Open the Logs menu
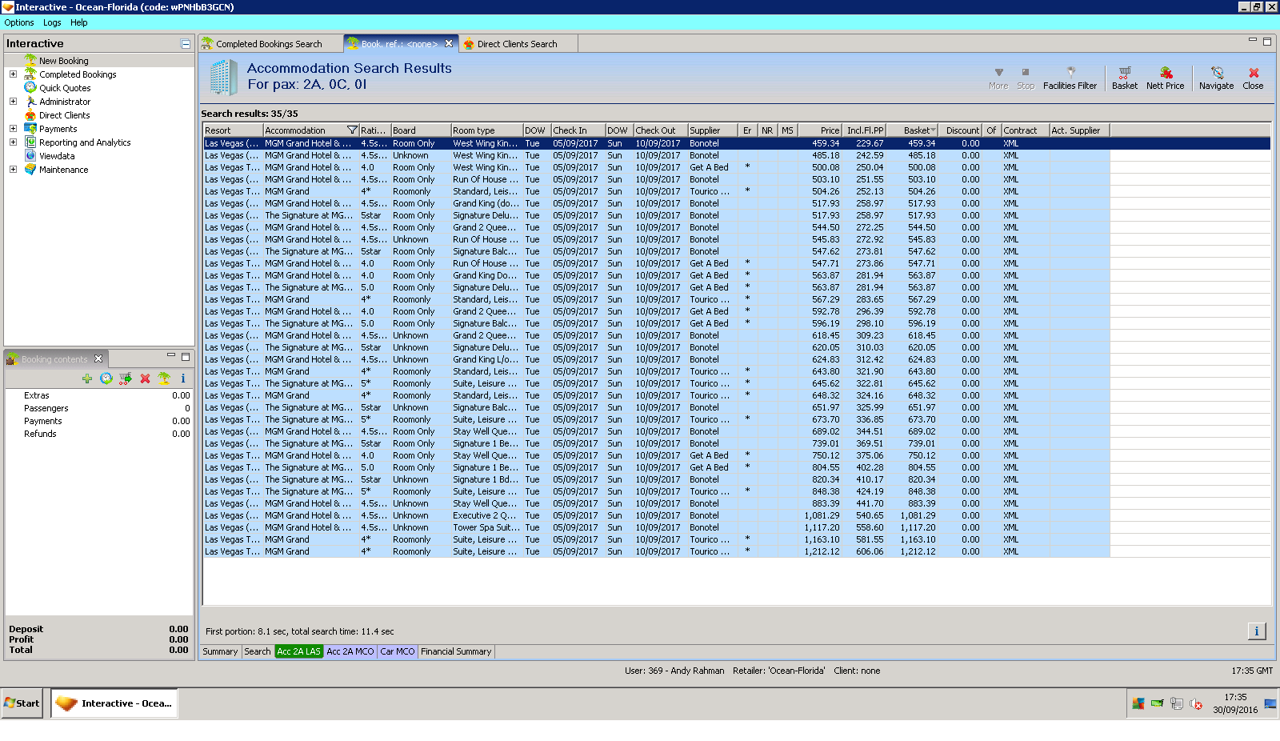Image resolution: width=1280 pixels, height=741 pixels. pyautogui.click(x=52, y=22)
